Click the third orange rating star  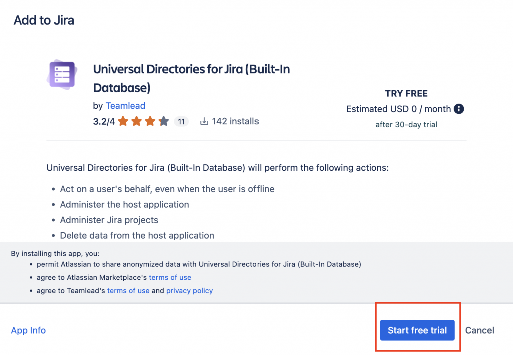pos(150,121)
